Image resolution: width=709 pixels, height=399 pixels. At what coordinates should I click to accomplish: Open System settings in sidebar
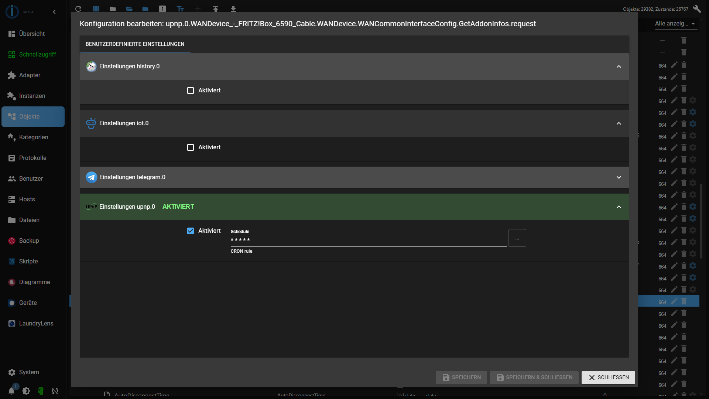[x=33, y=372]
